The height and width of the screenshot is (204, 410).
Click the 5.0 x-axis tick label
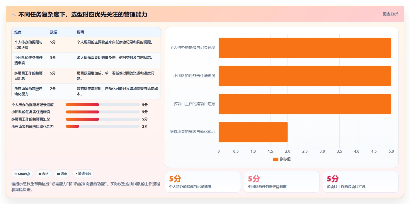(x=391, y=151)
